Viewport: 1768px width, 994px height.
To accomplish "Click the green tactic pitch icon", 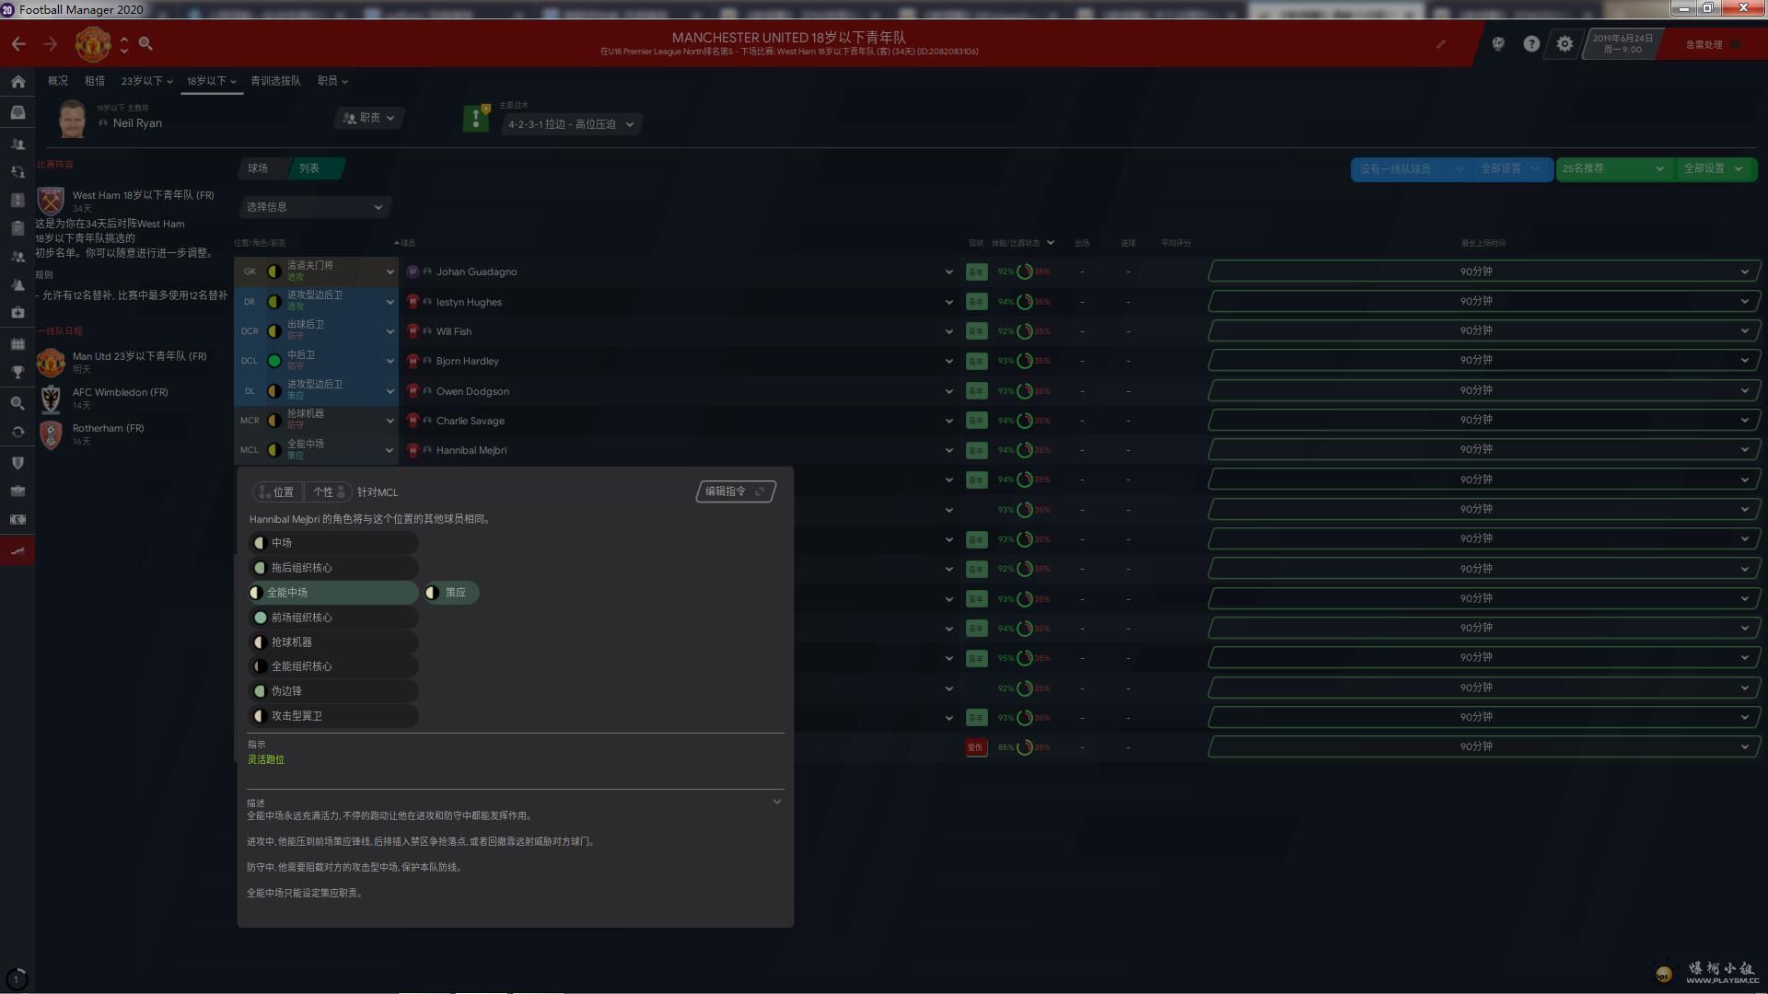I will (x=476, y=118).
